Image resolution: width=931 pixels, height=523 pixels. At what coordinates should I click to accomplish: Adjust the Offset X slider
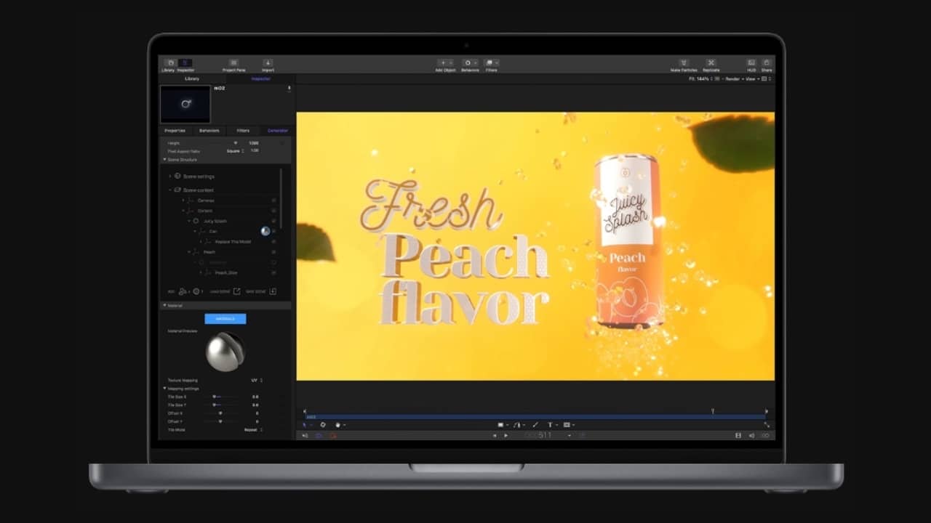pyautogui.click(x=220, y=413)
